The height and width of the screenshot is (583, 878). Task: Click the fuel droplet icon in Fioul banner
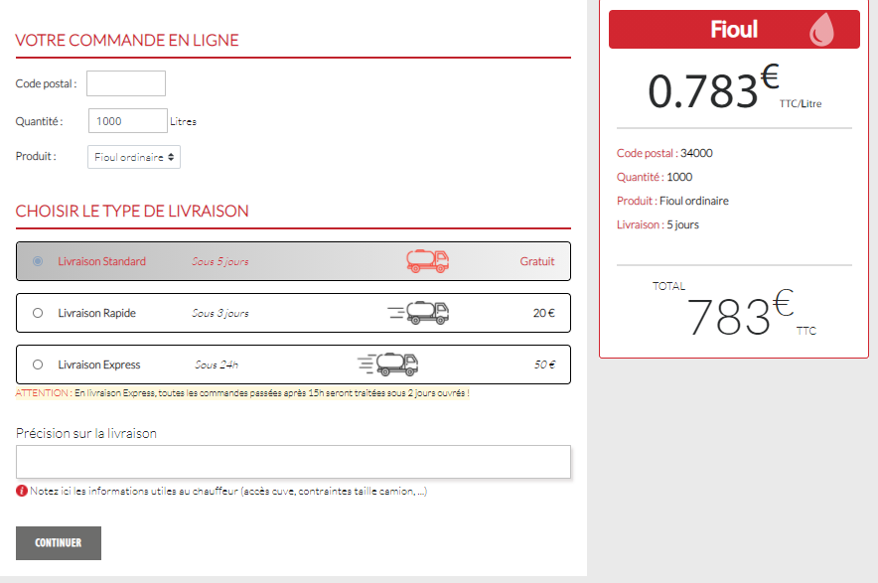[x=822, y=31]
